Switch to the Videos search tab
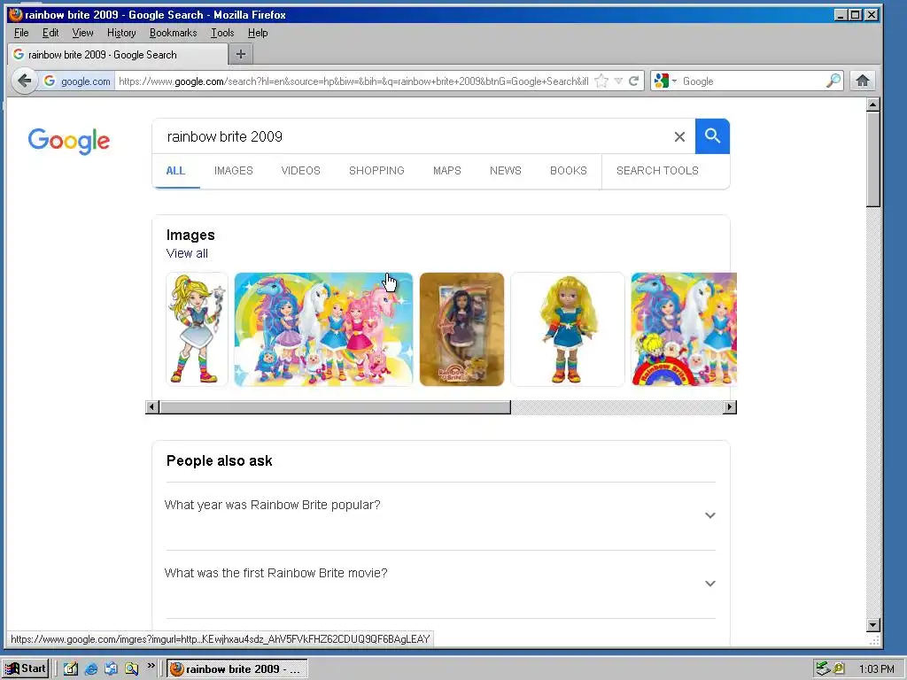 (301, 171)
